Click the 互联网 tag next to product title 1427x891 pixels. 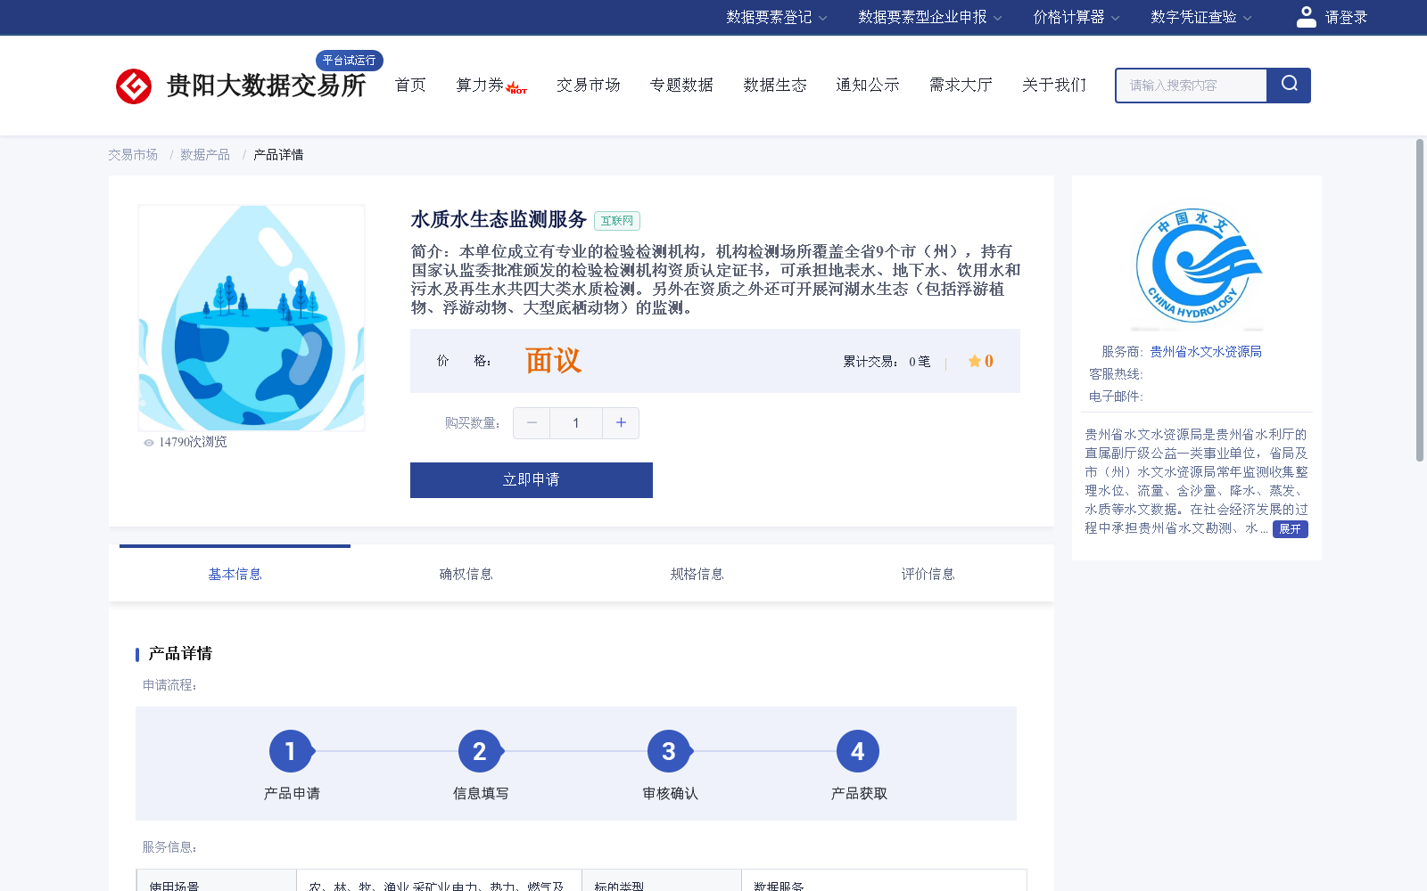[617, 221]
